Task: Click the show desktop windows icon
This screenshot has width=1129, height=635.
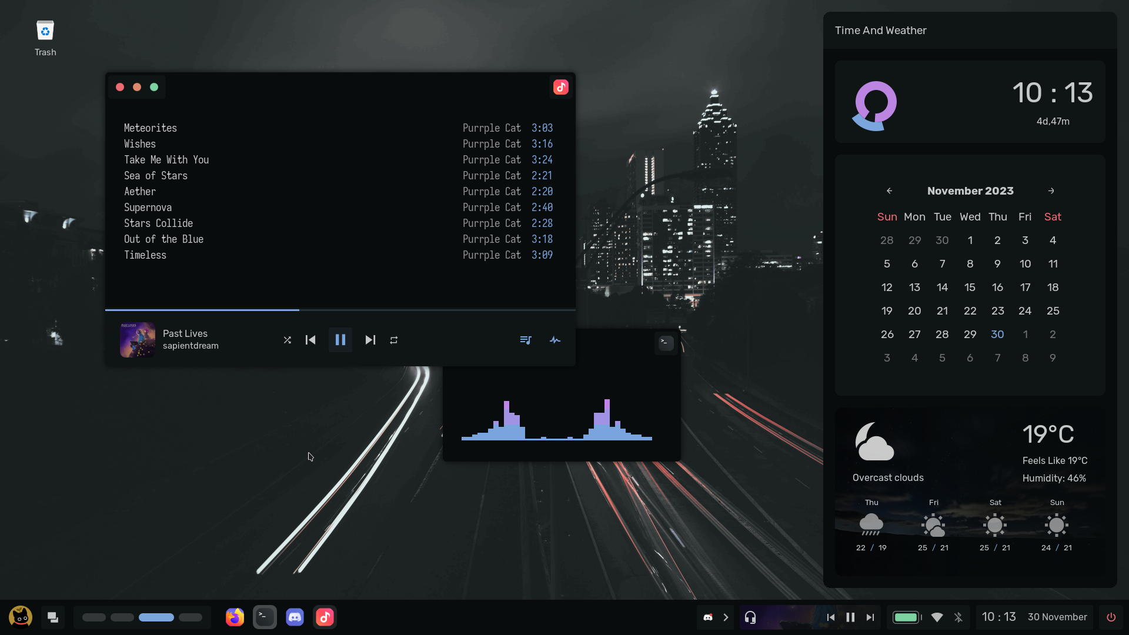Action: (x=53, y=617)
